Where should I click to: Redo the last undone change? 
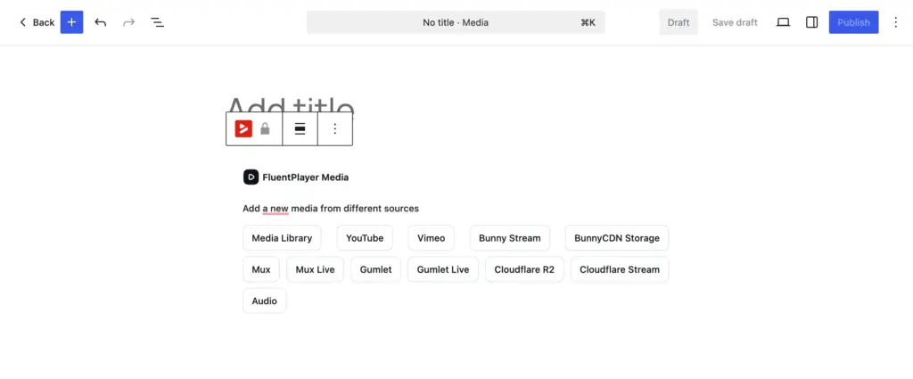point(128,22)
